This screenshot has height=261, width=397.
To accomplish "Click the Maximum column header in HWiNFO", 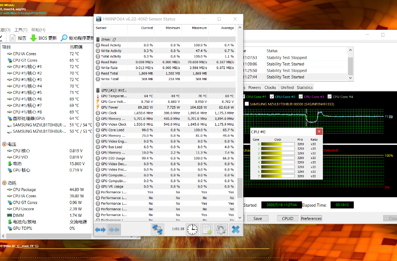I will pyautogui.click(x=195, y=28).
